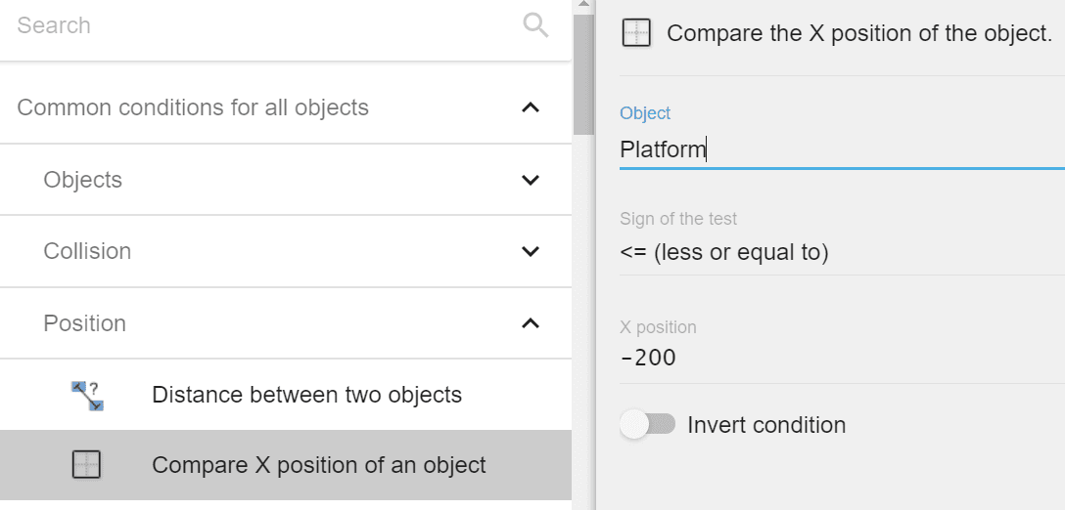
Task: Click the Invert condition label text
Action: [x=765, y=425]
